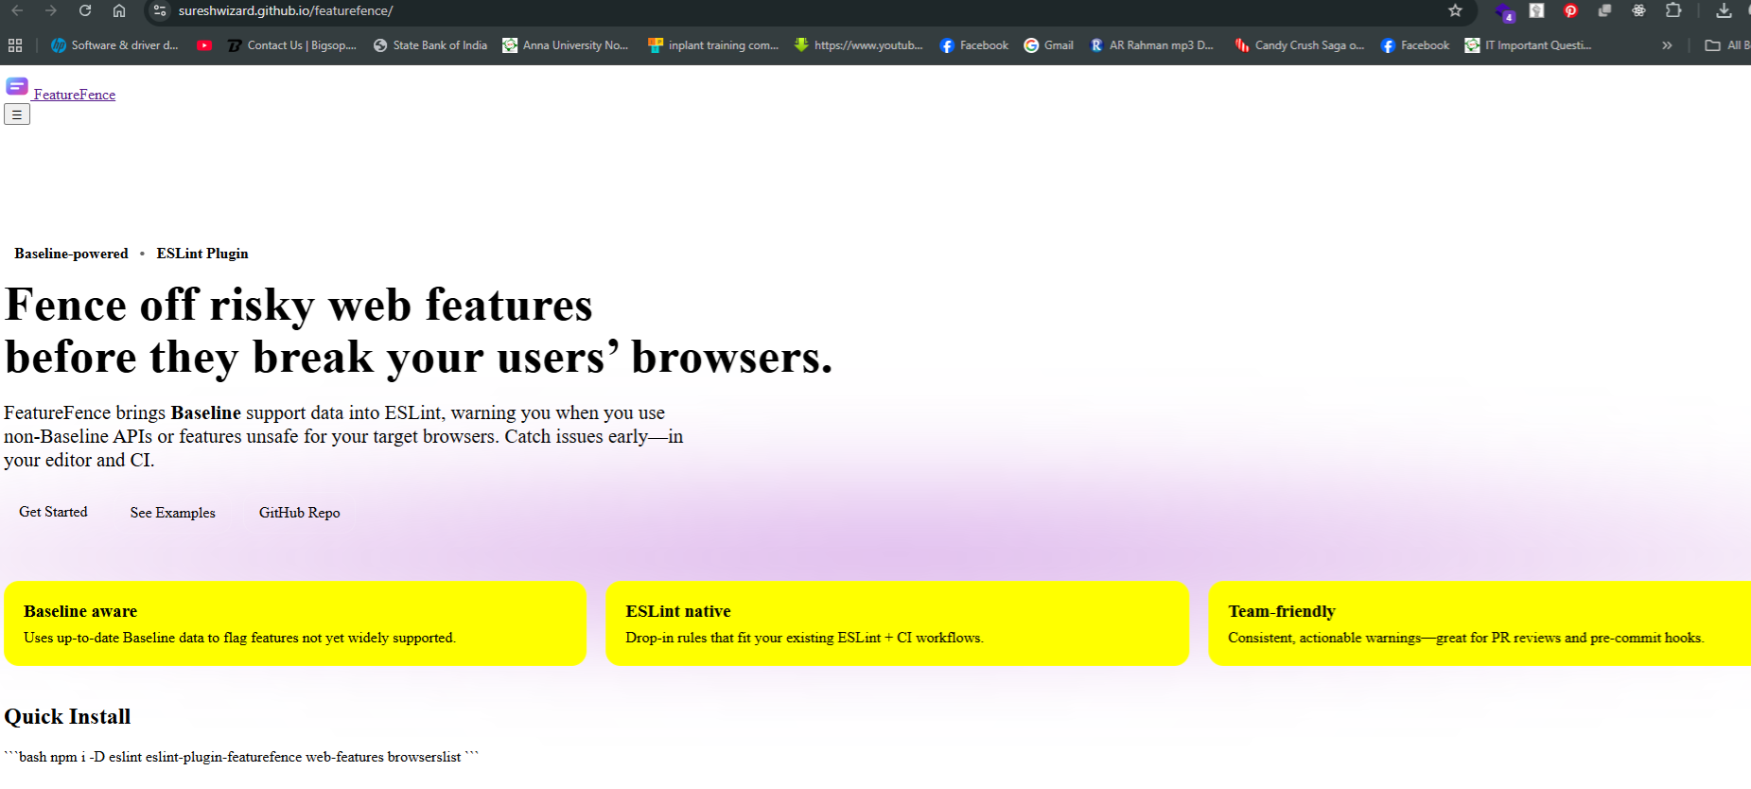This screenshot has height=789, width=1751.
Task: Open the Gmail bookmark
Action: coord(1049,45)
